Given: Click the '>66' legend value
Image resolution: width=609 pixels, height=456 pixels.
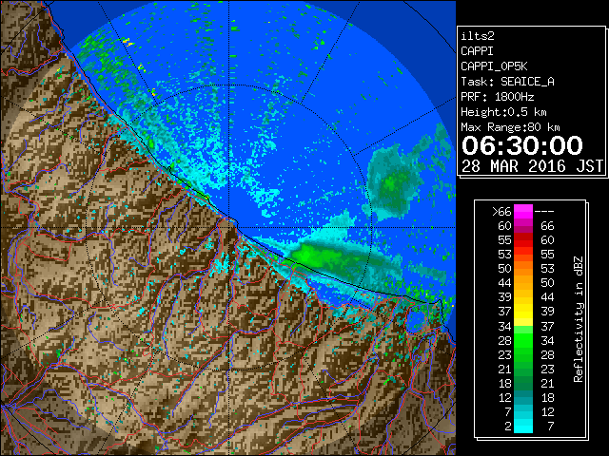Looking at the screenshot, I should pos(501,212).
